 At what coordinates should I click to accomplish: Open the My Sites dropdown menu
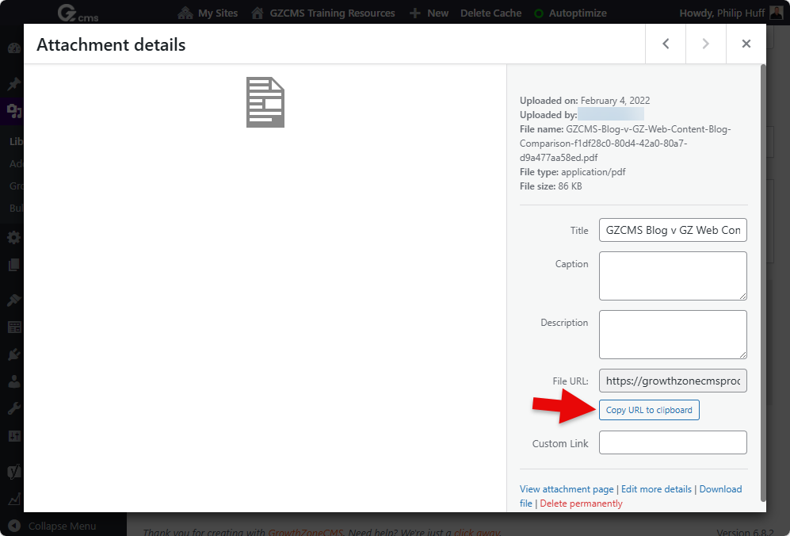click(x=208, y=13)
